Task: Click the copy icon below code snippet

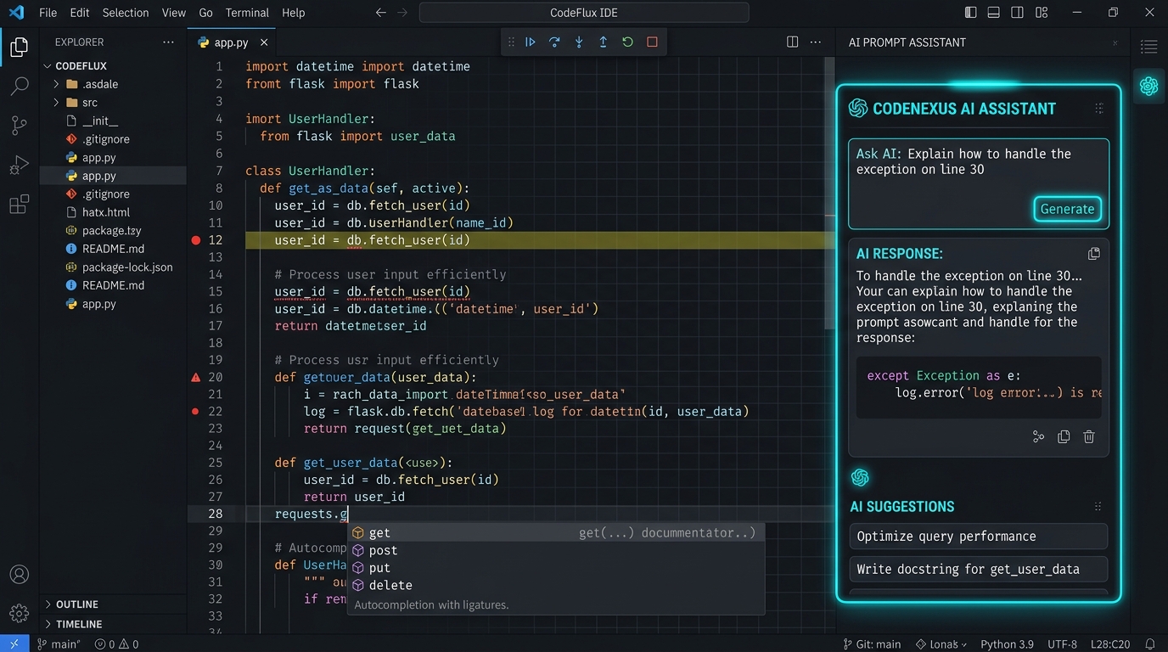Action: click(1064, 436)
